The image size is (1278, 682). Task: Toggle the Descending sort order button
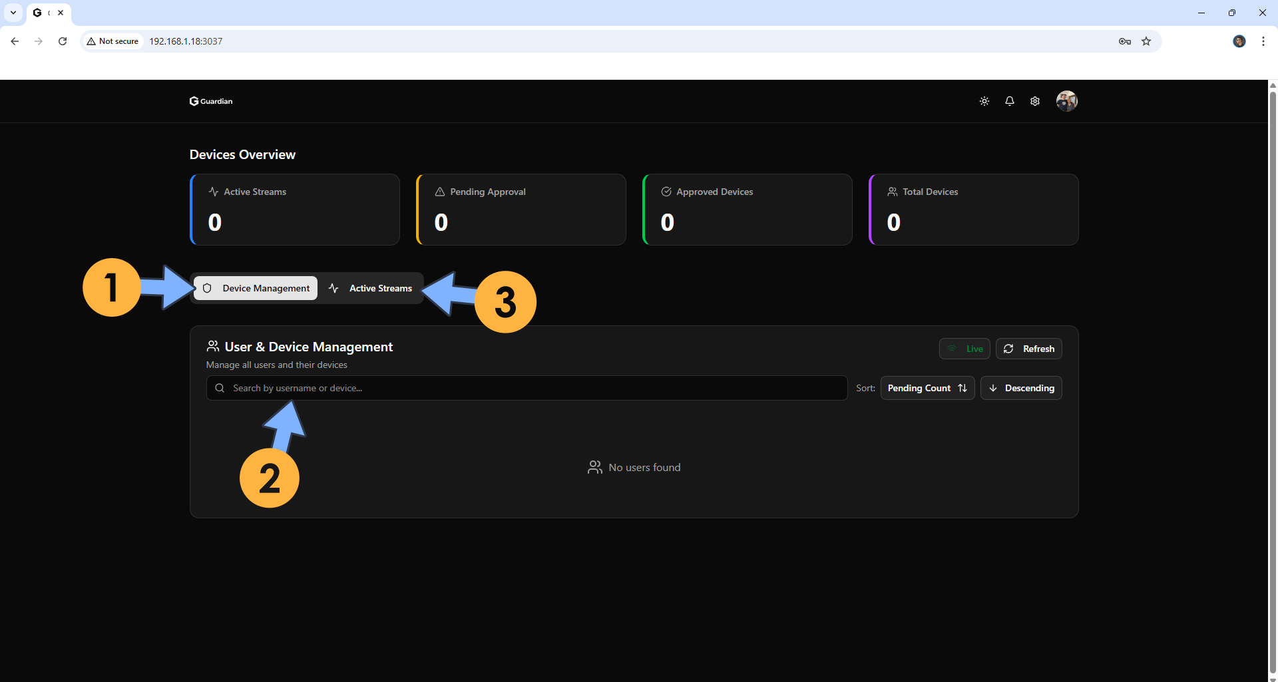pyautogui.click(x=1021, y=388)
